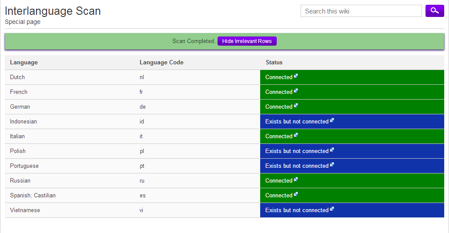This screenshot has width=449, height=233.
Task: Open Polish 'Exists but not connected' link
Action: 296,151
